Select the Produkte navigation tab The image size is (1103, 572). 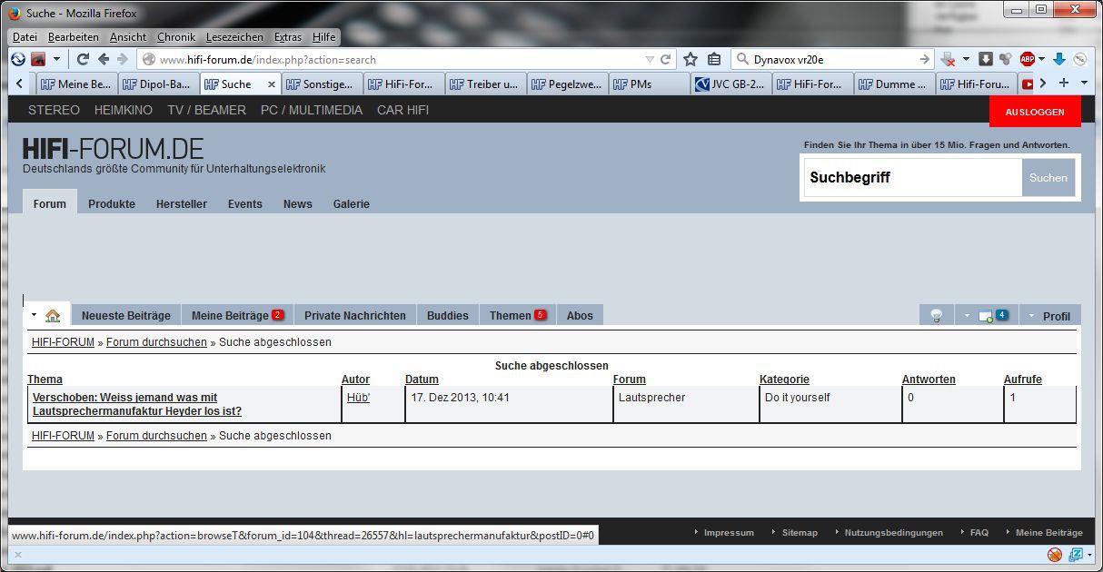112,204
